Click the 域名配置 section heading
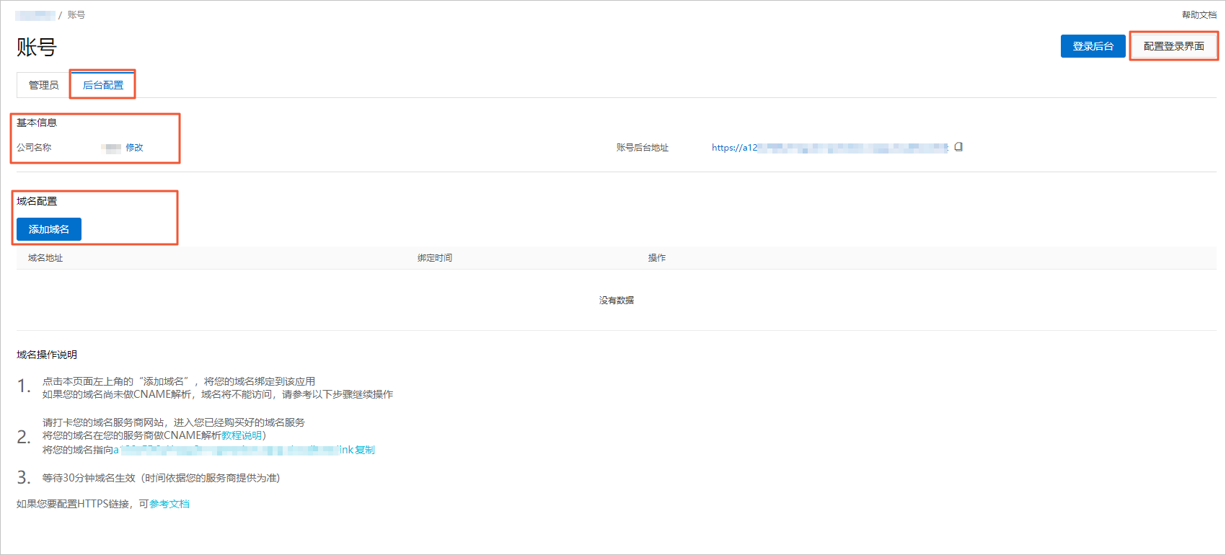 tap(37, 201)
